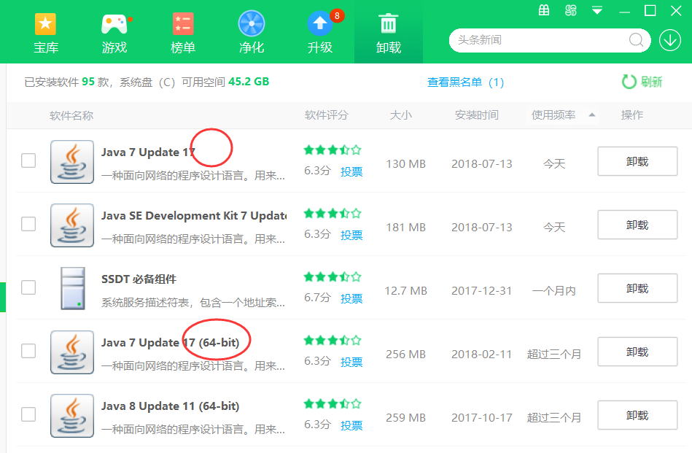Select Java 8 Update 11 (64-bit) title
692x453 pixels.
(170, 406)
